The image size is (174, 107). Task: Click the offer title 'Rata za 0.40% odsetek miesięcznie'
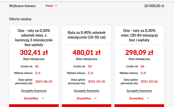point(87,35)
